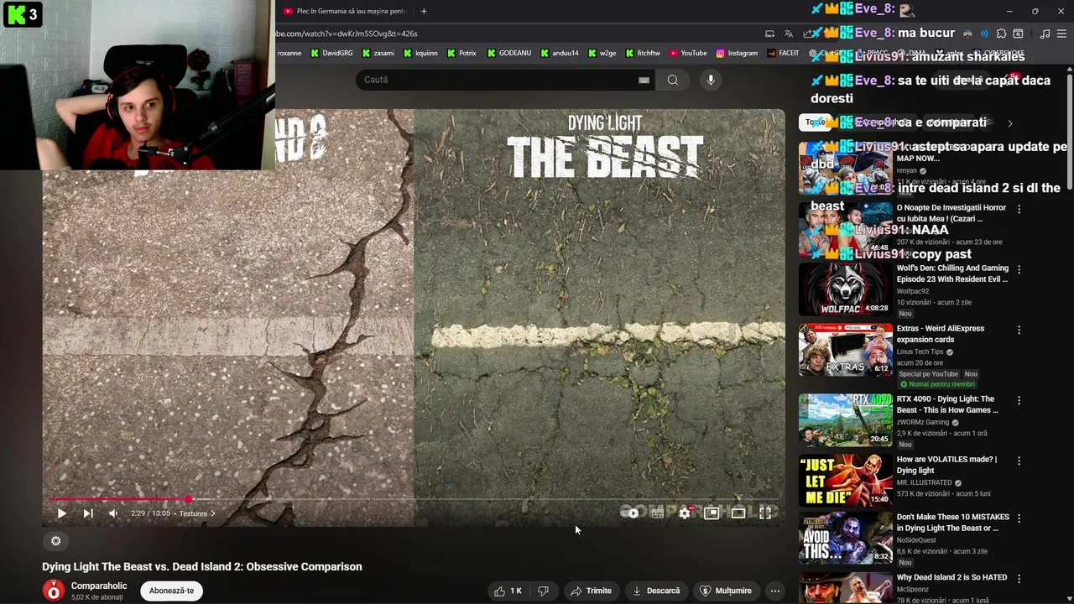Open the kquiinn bookmark
Image resolution: width=1074 pixels, height=604 pixels.
(x=421, y=53)
